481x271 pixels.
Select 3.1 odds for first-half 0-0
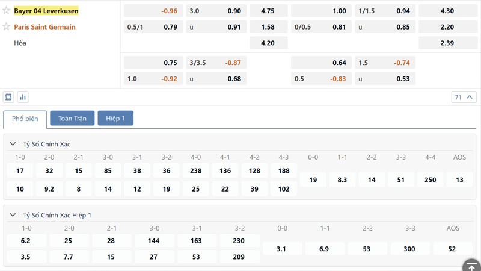pyautogui.click(x=281, y=249)
